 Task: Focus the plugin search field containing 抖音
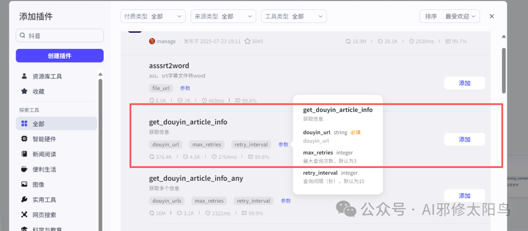pos(60,35)
